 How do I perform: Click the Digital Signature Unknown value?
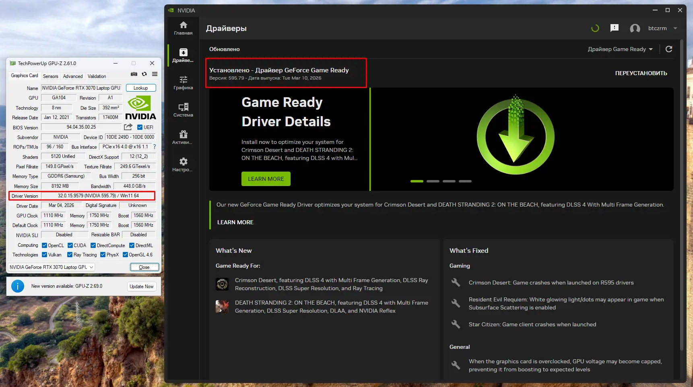[x=138, y=205]
